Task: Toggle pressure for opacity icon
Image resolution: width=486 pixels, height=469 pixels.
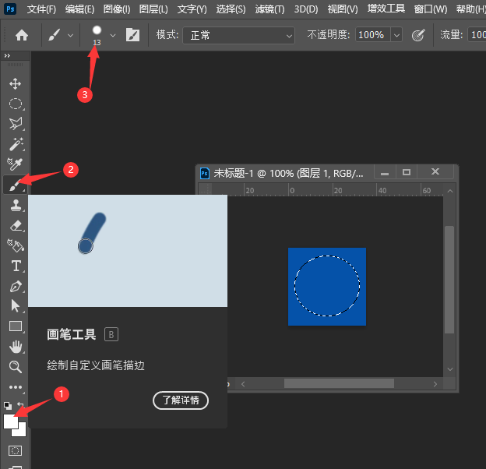Action: pos(417,35)
